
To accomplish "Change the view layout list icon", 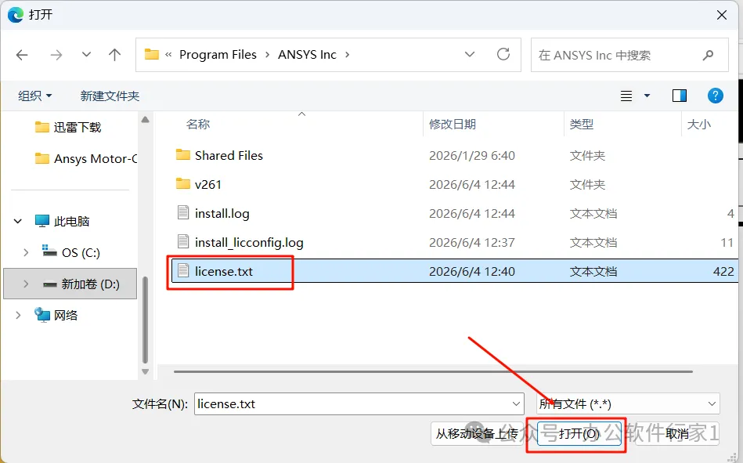I will [x=626, y=96].
